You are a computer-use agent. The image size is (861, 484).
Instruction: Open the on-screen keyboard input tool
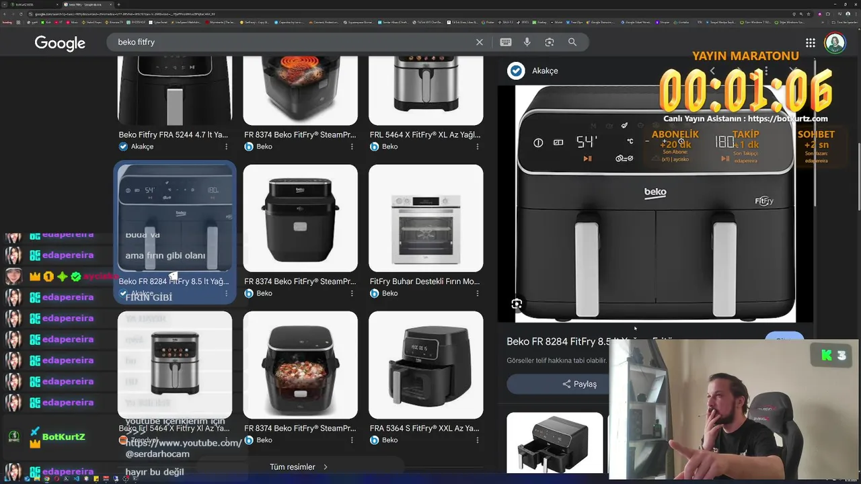506,42
